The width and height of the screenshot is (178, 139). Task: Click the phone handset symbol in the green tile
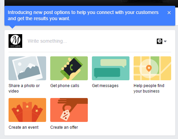pyautogui.click(x=71, y=67)
